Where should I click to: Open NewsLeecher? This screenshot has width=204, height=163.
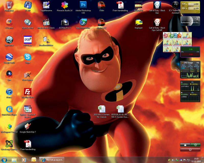coord(28,23)
